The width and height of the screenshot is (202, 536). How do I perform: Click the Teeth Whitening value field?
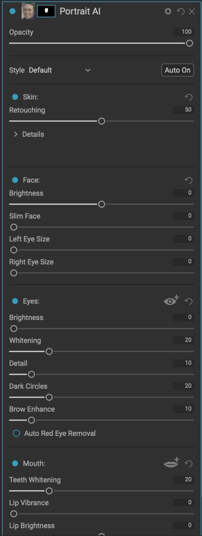pos(183,480)
